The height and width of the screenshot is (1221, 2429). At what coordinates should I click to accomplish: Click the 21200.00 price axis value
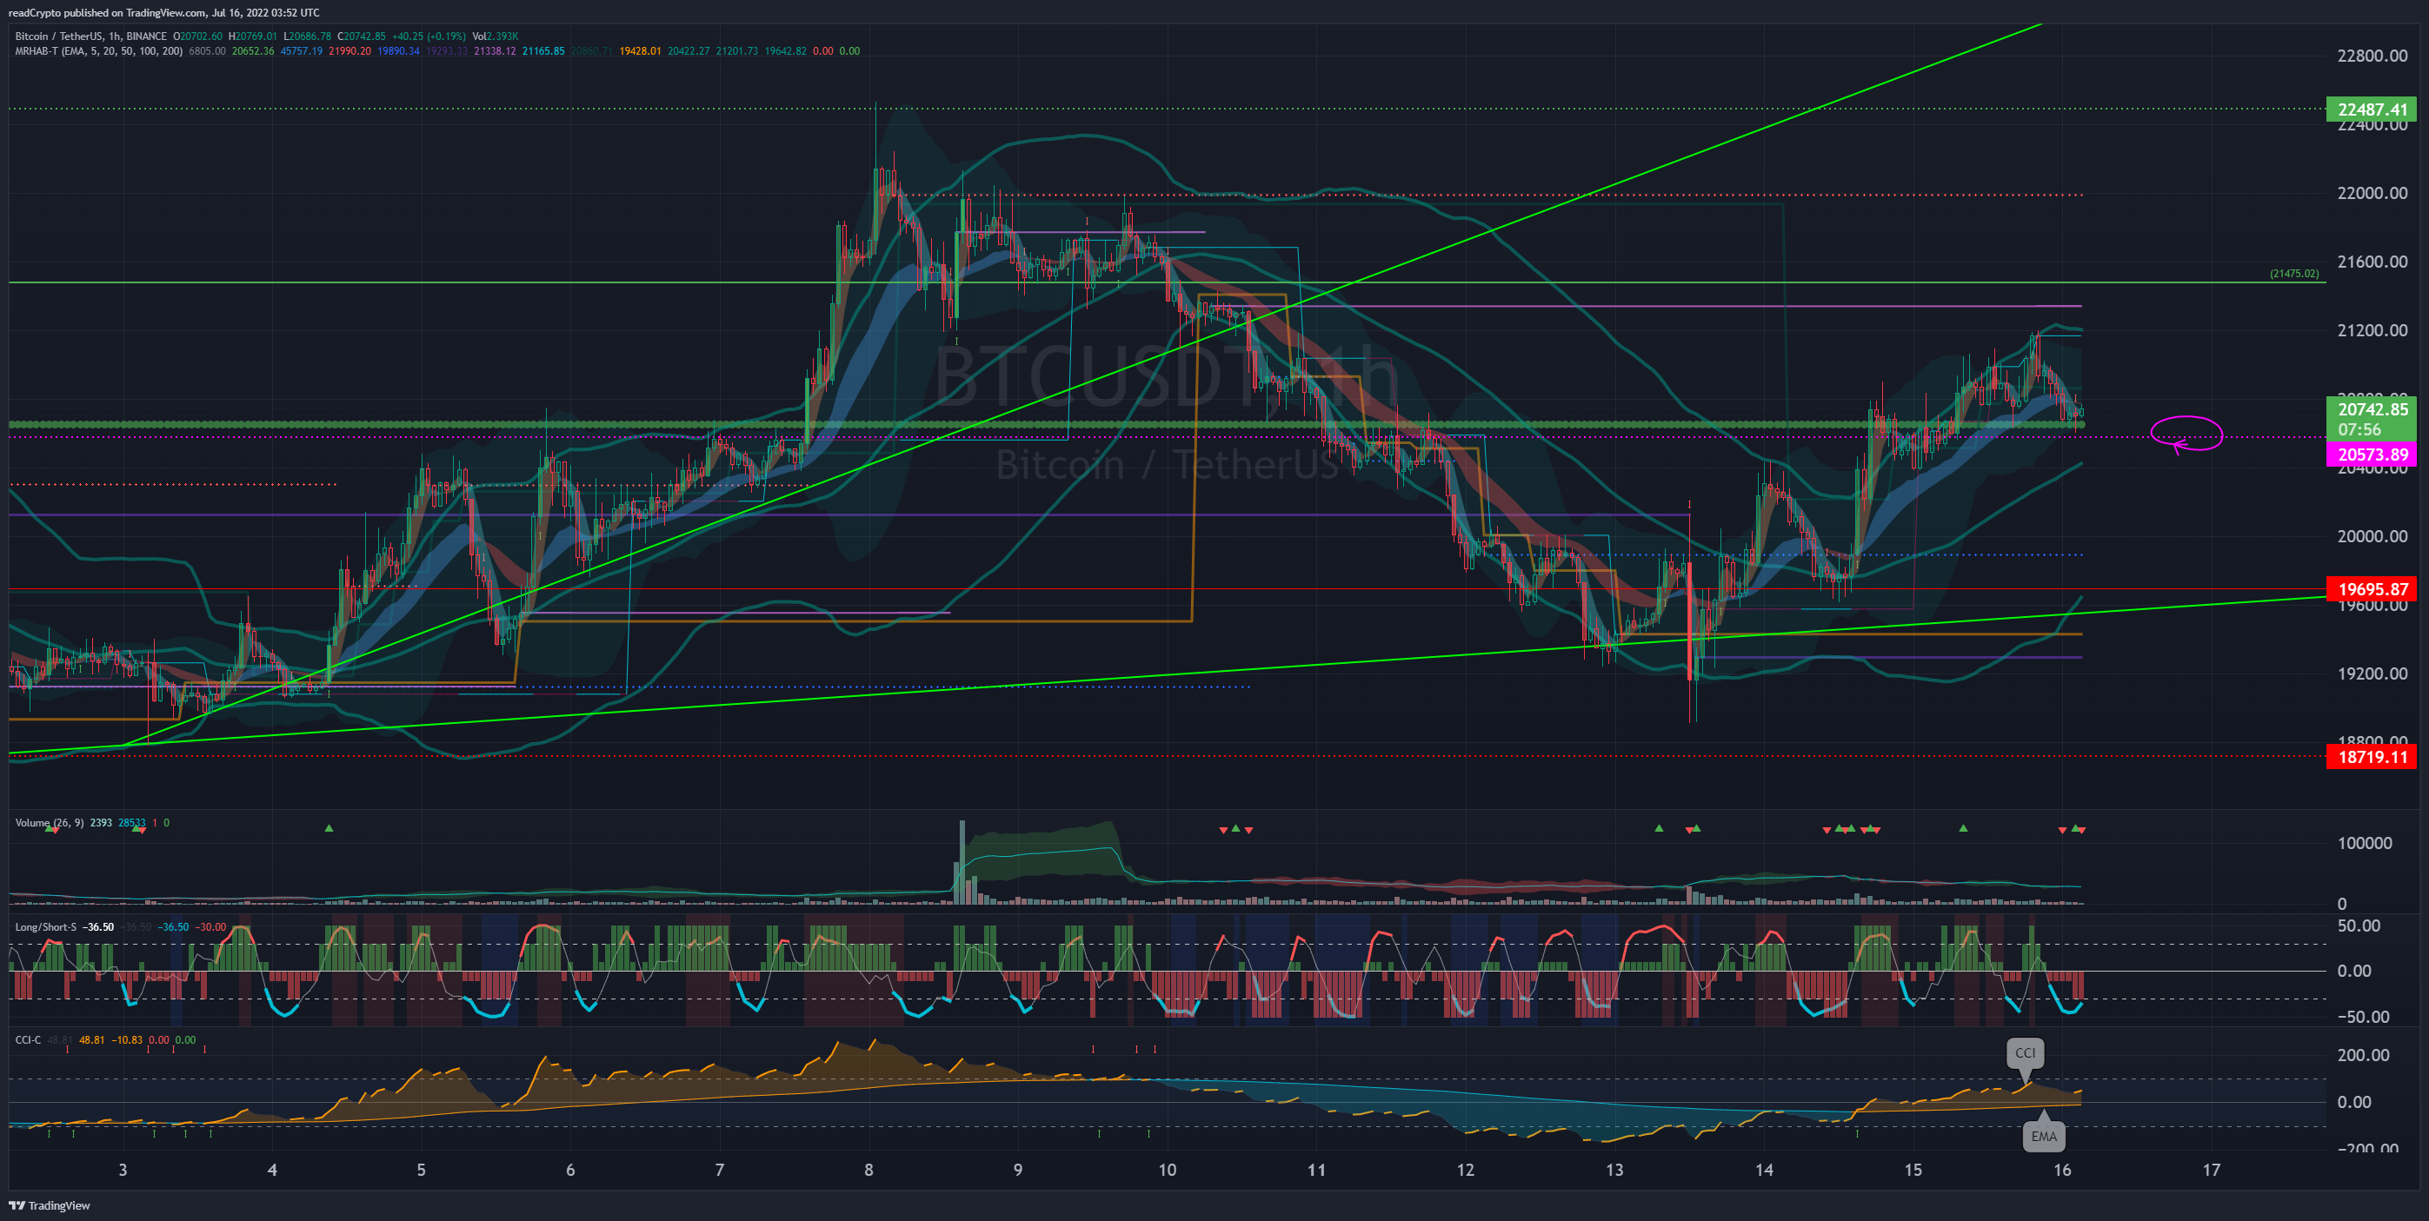tap(2372, 330)
